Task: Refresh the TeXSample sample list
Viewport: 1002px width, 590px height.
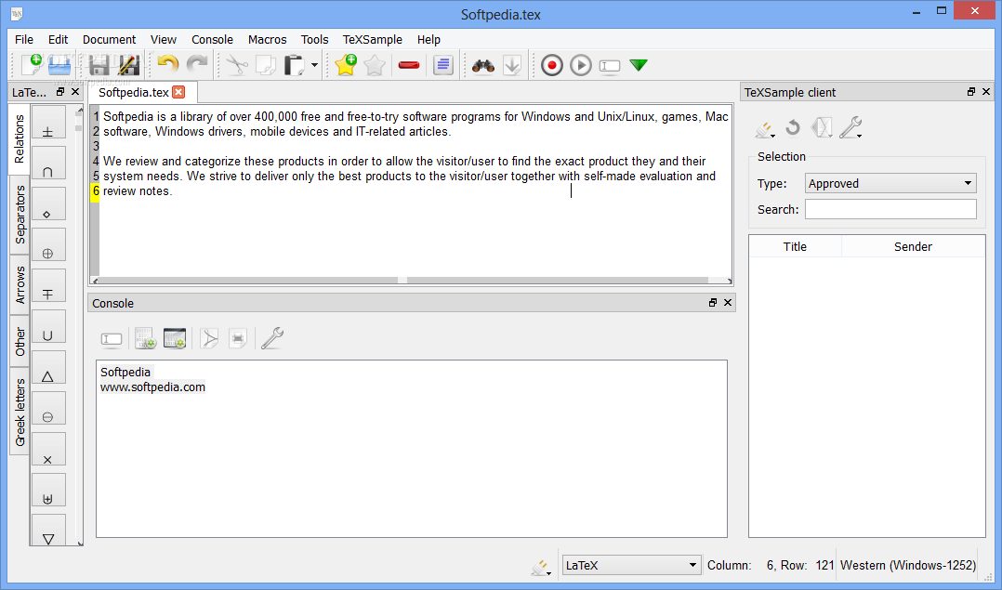Action: point(792,127)
